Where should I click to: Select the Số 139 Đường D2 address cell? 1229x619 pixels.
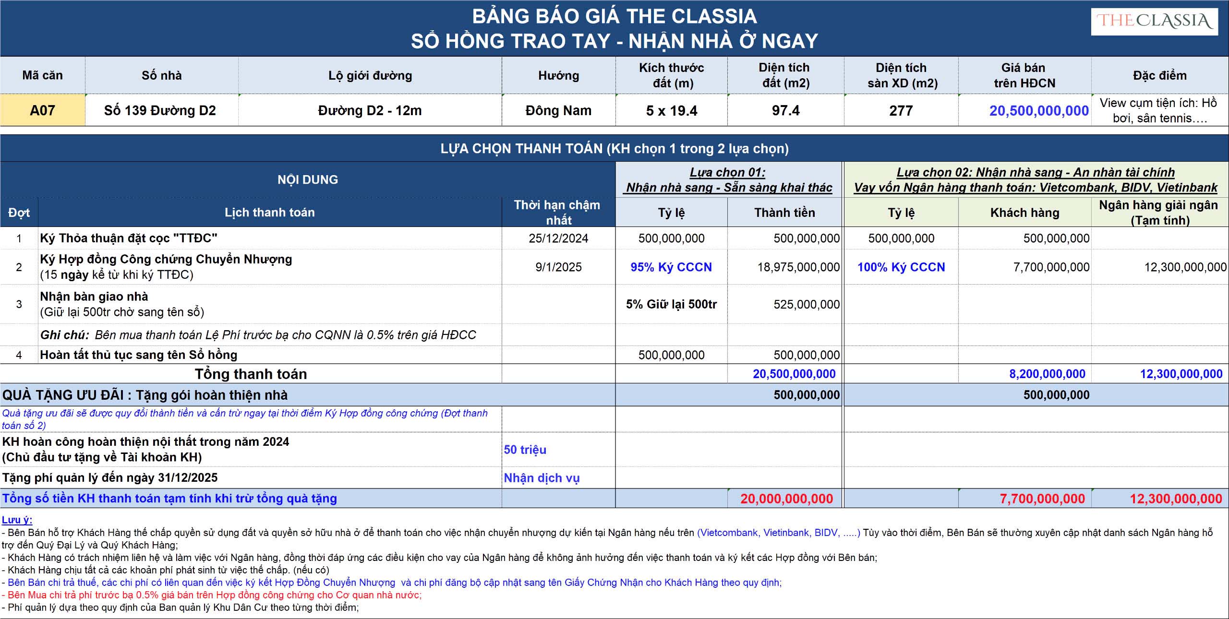160,110
